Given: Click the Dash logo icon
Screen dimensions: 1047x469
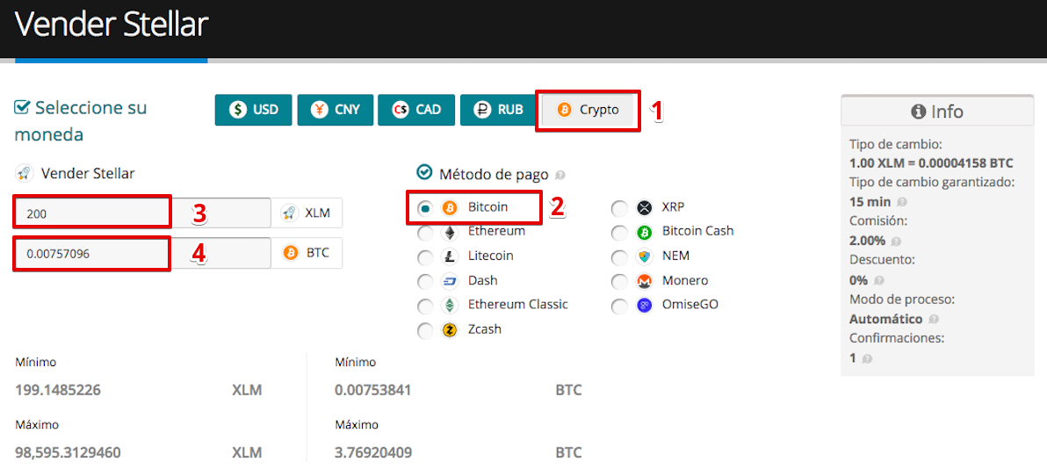Looking at the screenshot, I should [450, 281].
